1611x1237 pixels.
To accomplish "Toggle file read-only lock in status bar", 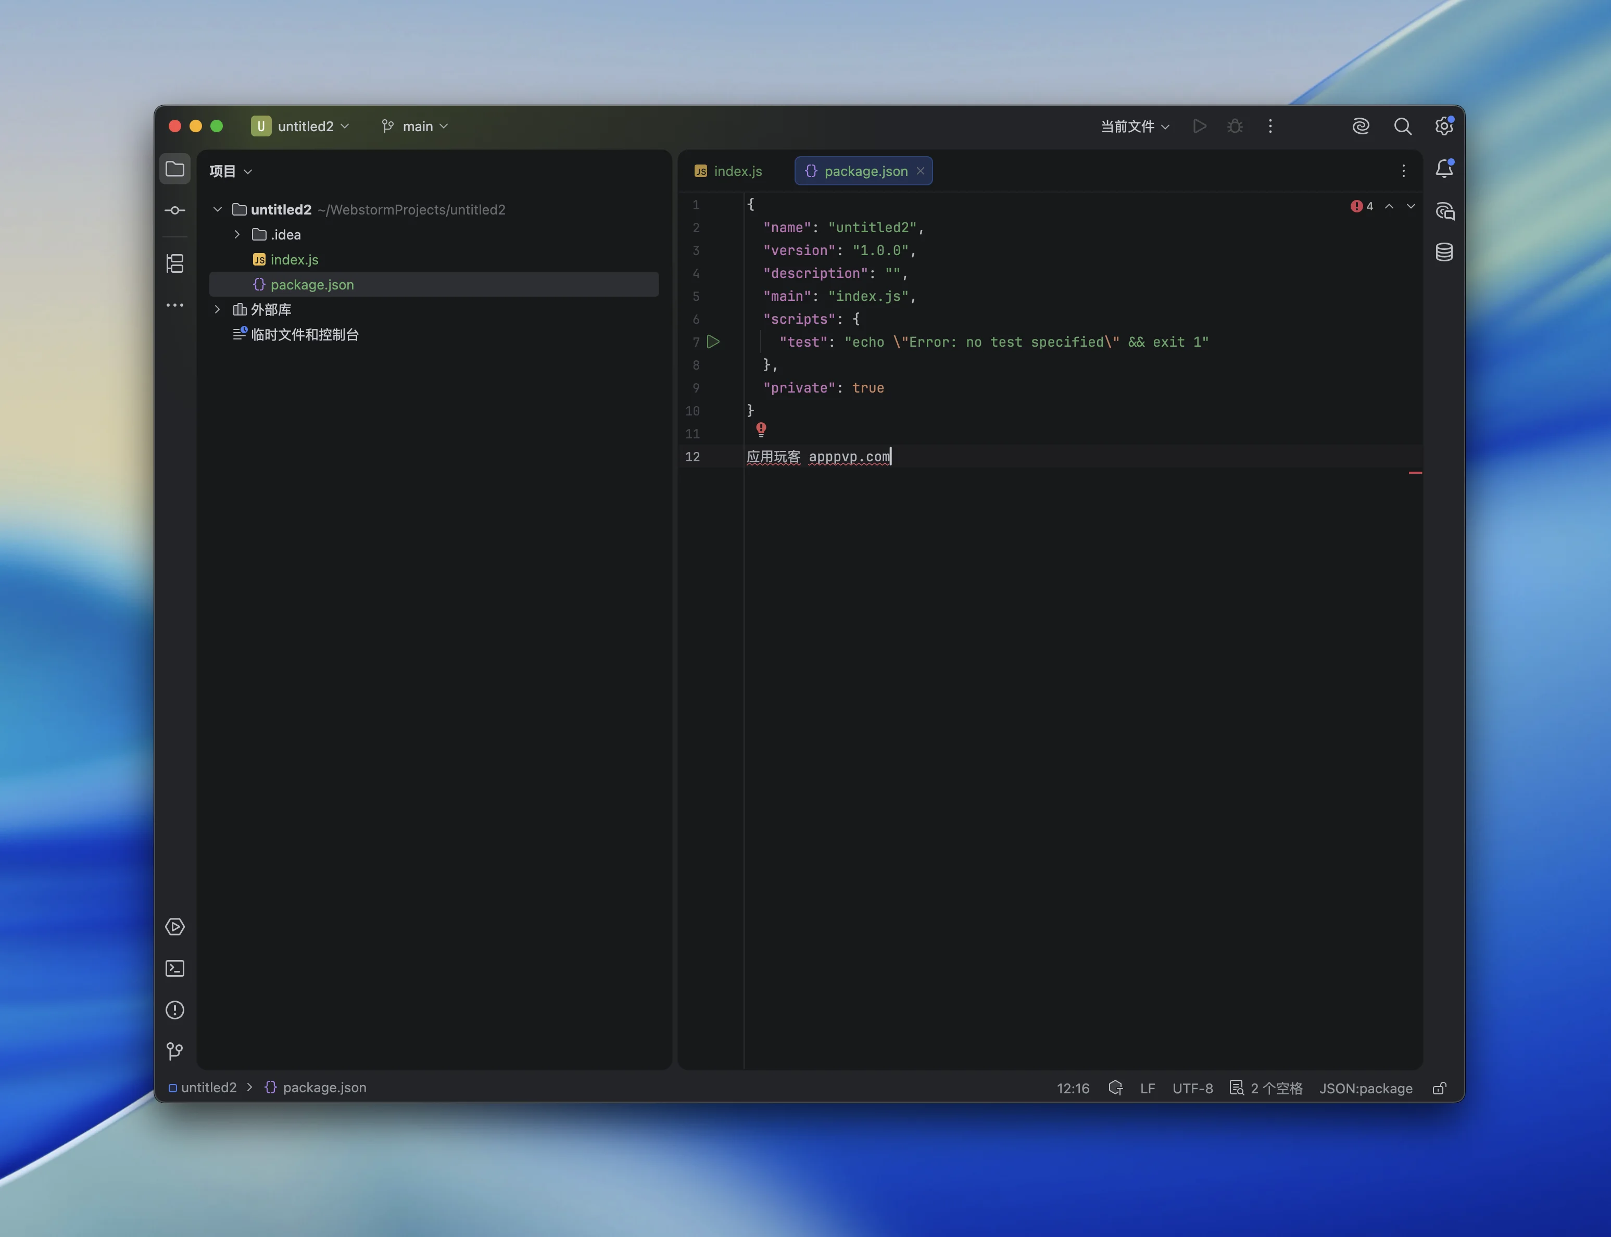I will click(1440, 1088).
